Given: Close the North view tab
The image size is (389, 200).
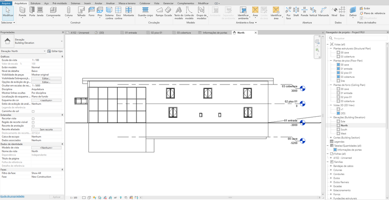Looking at the screenshot, I should tap(256, 33).
